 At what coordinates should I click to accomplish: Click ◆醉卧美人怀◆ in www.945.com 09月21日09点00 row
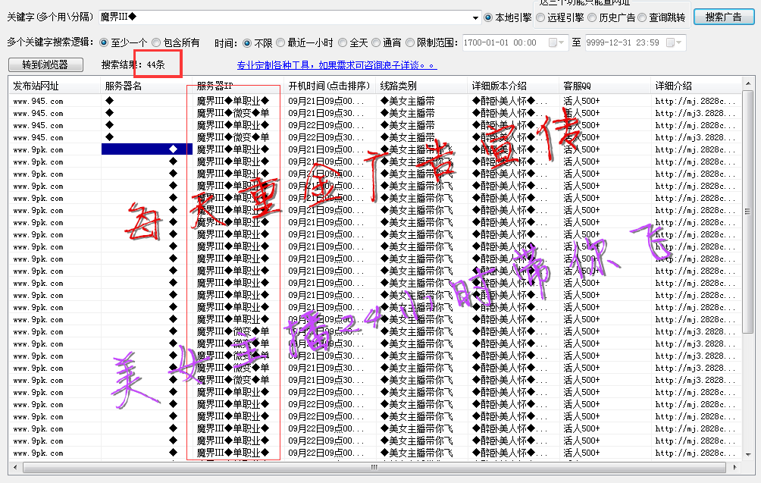point(509,101)
